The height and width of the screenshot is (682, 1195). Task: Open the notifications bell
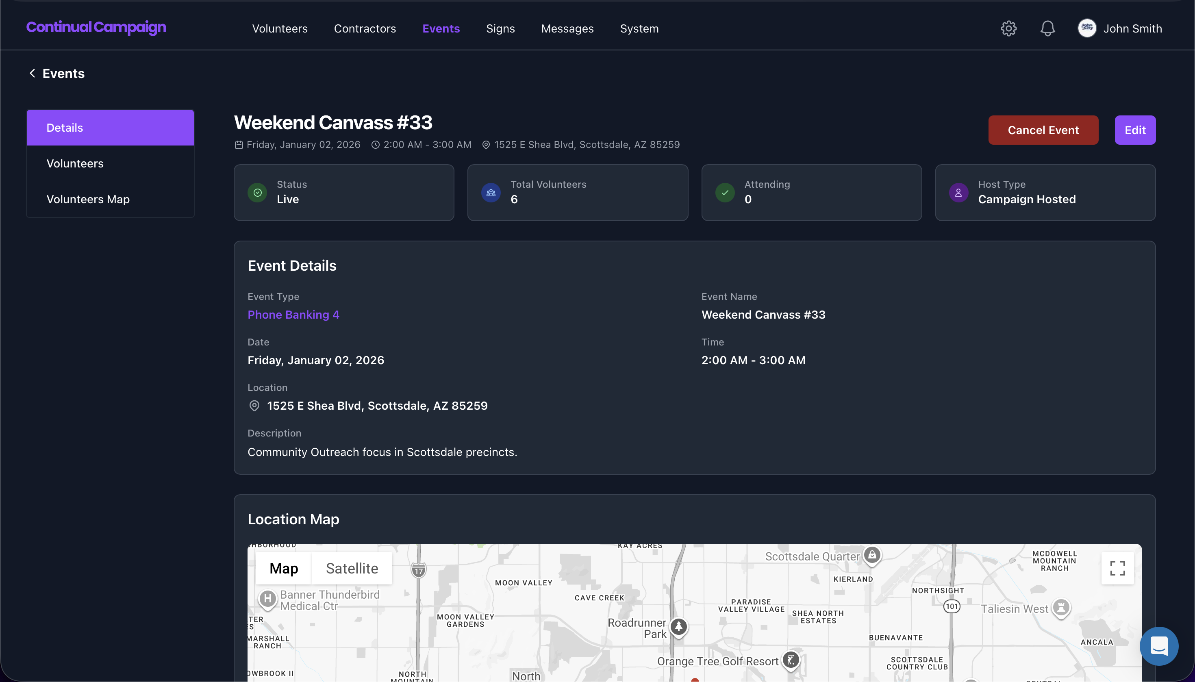click(x=1047, y=28)
